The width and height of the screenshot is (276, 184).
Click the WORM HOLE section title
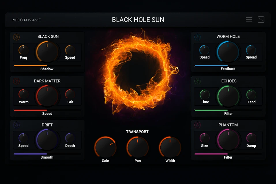228,36
